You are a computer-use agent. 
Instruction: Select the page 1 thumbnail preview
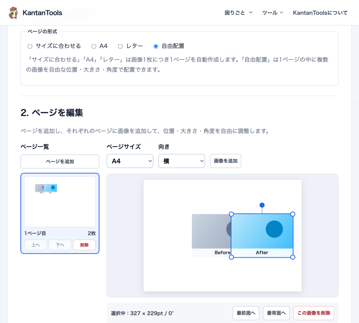pos(60,202)
